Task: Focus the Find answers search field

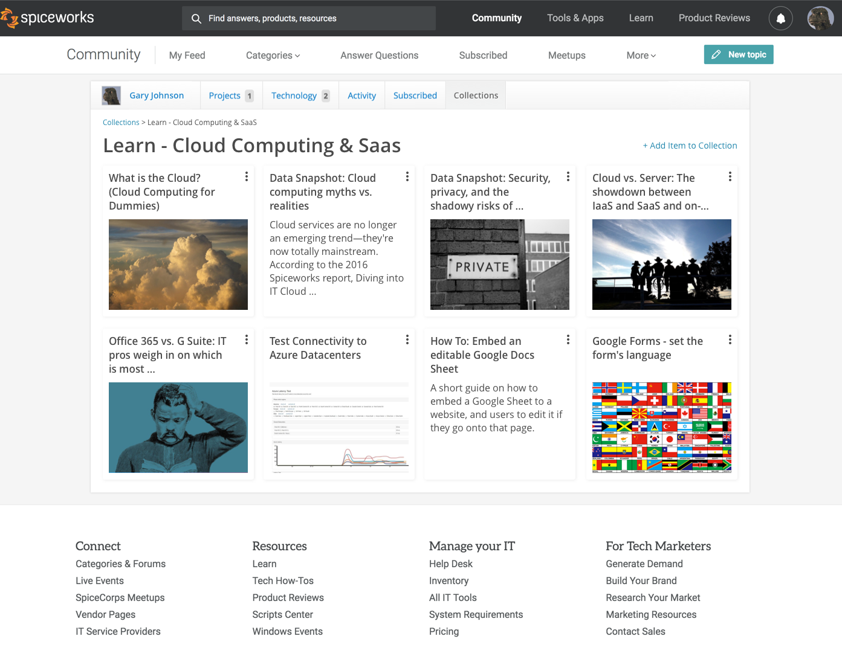Action: 309,18
